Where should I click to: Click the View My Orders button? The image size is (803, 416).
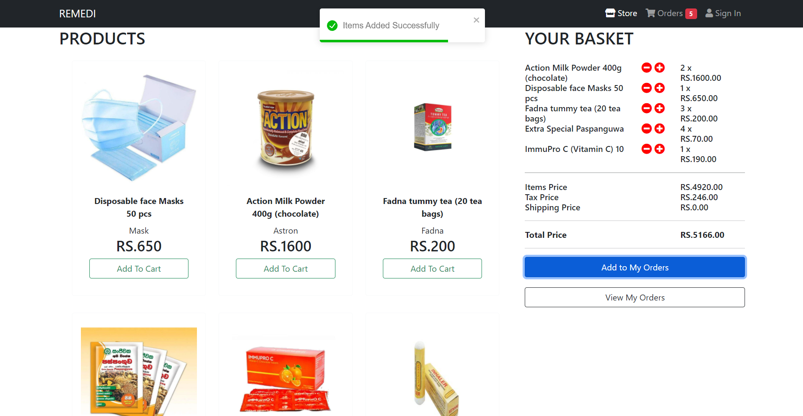[x=635, y=298]
